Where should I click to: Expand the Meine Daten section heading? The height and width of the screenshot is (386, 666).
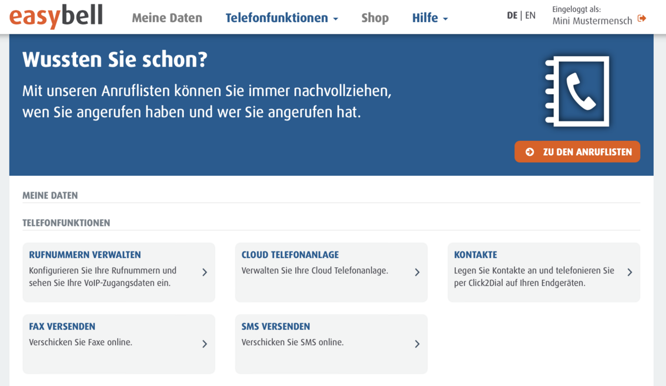pyautogui.click(x=50, y=195)
